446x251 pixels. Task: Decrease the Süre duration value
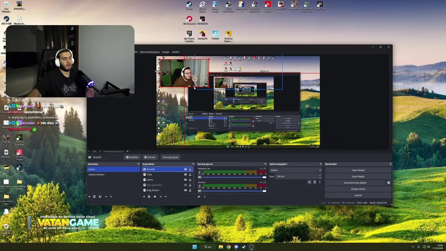320,178
